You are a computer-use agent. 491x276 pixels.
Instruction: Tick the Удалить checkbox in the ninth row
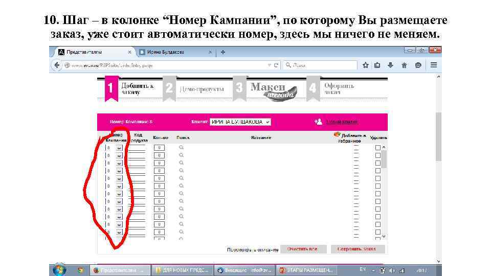[378, 209]
